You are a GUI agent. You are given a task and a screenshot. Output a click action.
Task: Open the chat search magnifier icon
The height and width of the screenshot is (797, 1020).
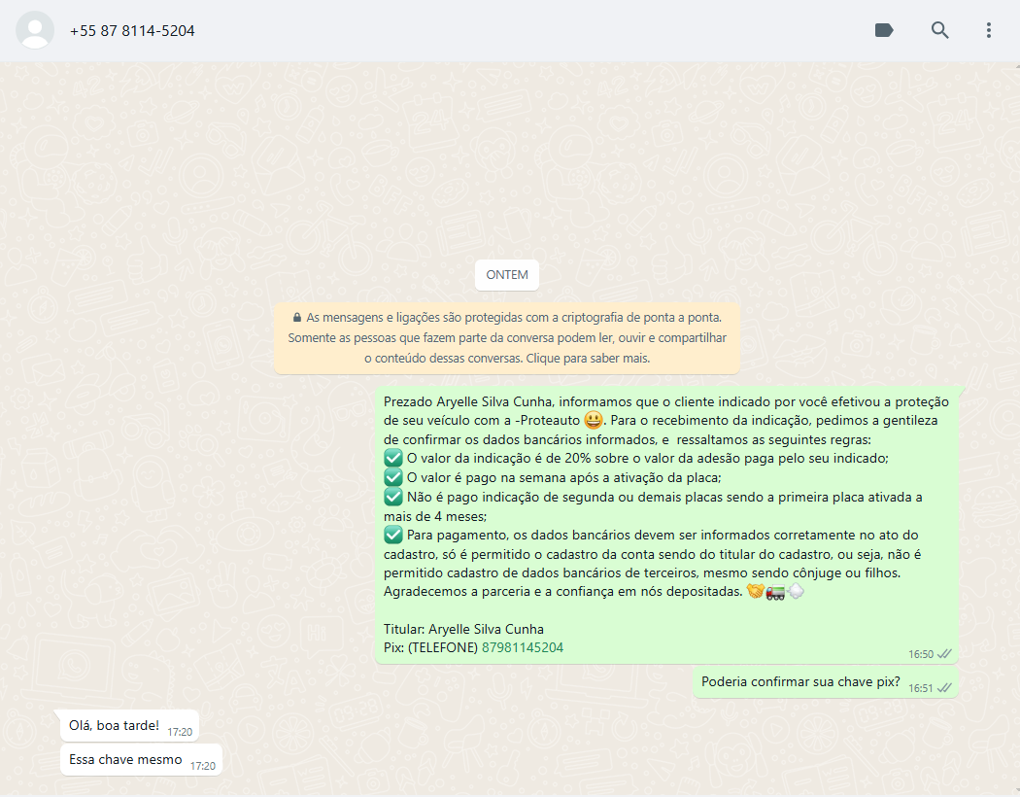click(x=939, y=30)
